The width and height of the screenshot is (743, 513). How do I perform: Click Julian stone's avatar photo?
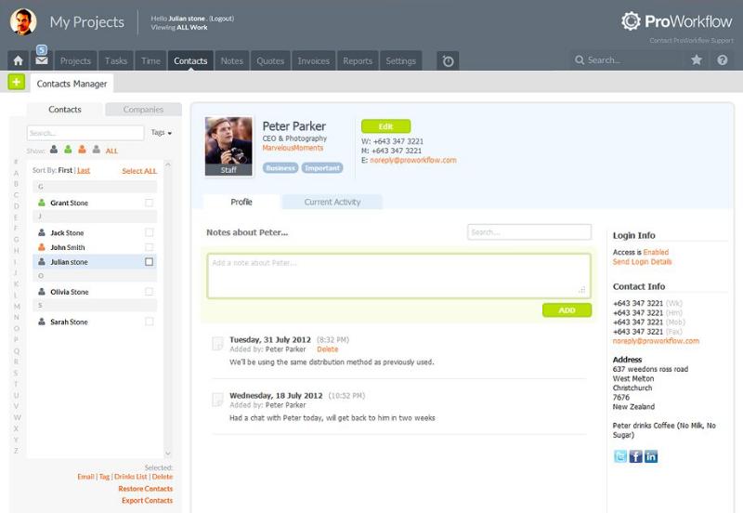coord(23,21)
